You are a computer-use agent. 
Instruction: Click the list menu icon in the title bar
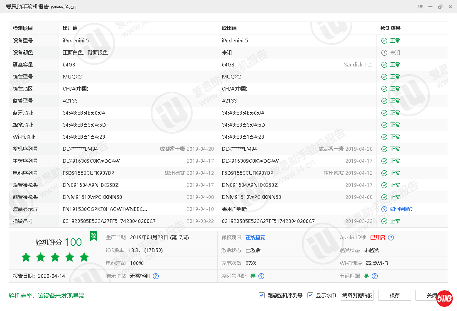(x=420, y=7)
